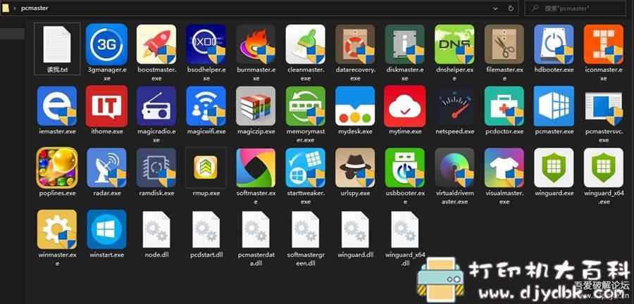Viewport: 634px width, 304px height.
Task: Select the virtualdrivemaster.exe disc icon
Action: pos(454,167)
